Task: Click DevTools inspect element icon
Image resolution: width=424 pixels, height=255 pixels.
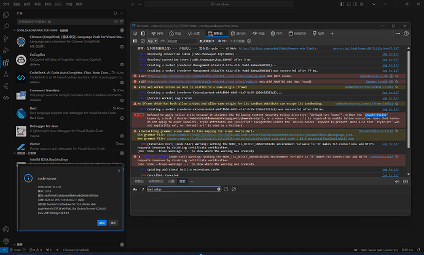Action: [x=135, y=34]
